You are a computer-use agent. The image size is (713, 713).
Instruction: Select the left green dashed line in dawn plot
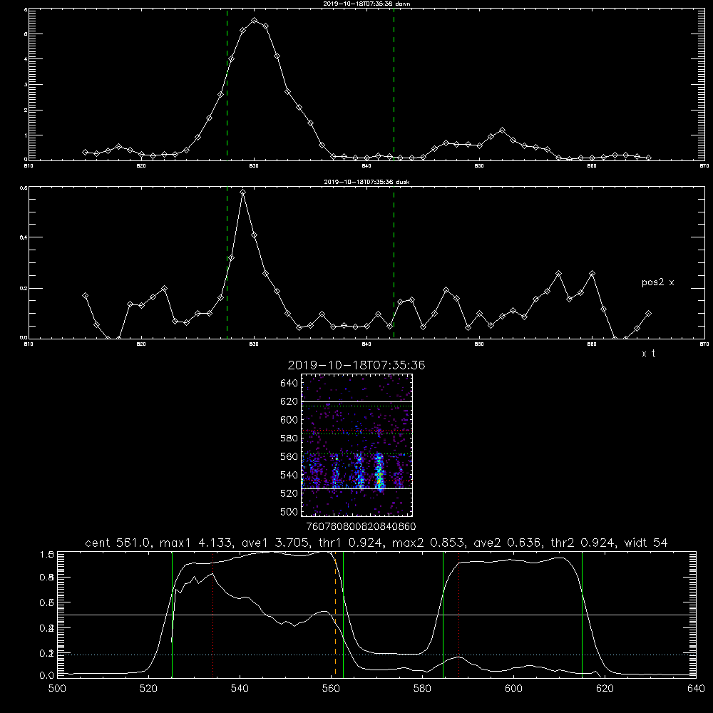[227, 84]
